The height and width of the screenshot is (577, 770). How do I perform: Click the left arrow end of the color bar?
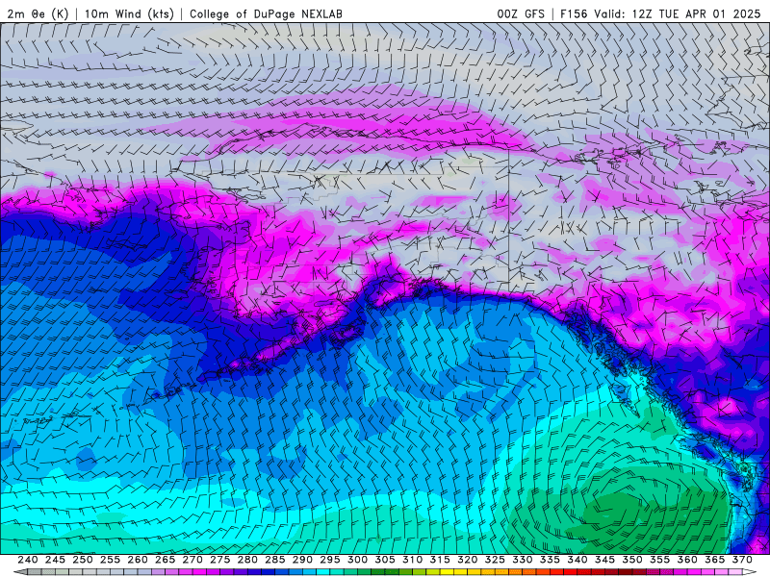(x=20, y=571)
